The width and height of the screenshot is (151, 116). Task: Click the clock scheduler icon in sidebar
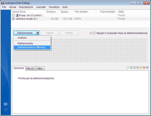(x=5, y=110)
